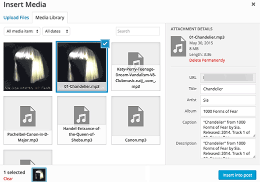Click Insert into post button
This screenshot has height=182, width=260.
tap(237, 175)
